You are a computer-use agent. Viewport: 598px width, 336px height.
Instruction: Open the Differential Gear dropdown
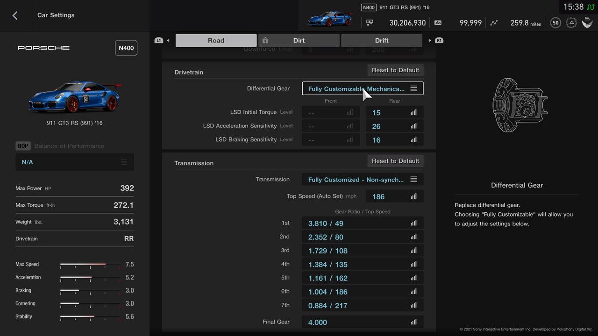tap(363, 89)
